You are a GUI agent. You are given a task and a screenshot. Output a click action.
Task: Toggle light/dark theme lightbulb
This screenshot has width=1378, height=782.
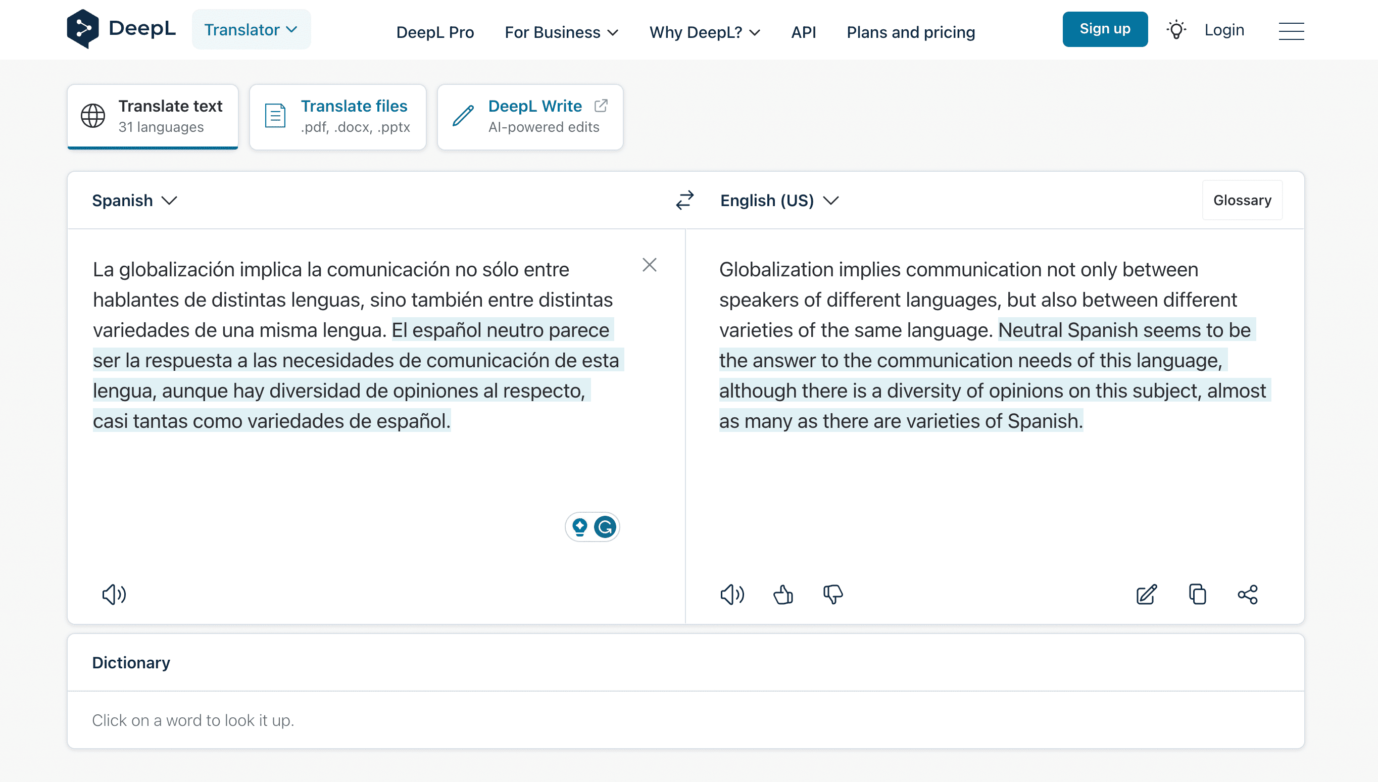1176,29
